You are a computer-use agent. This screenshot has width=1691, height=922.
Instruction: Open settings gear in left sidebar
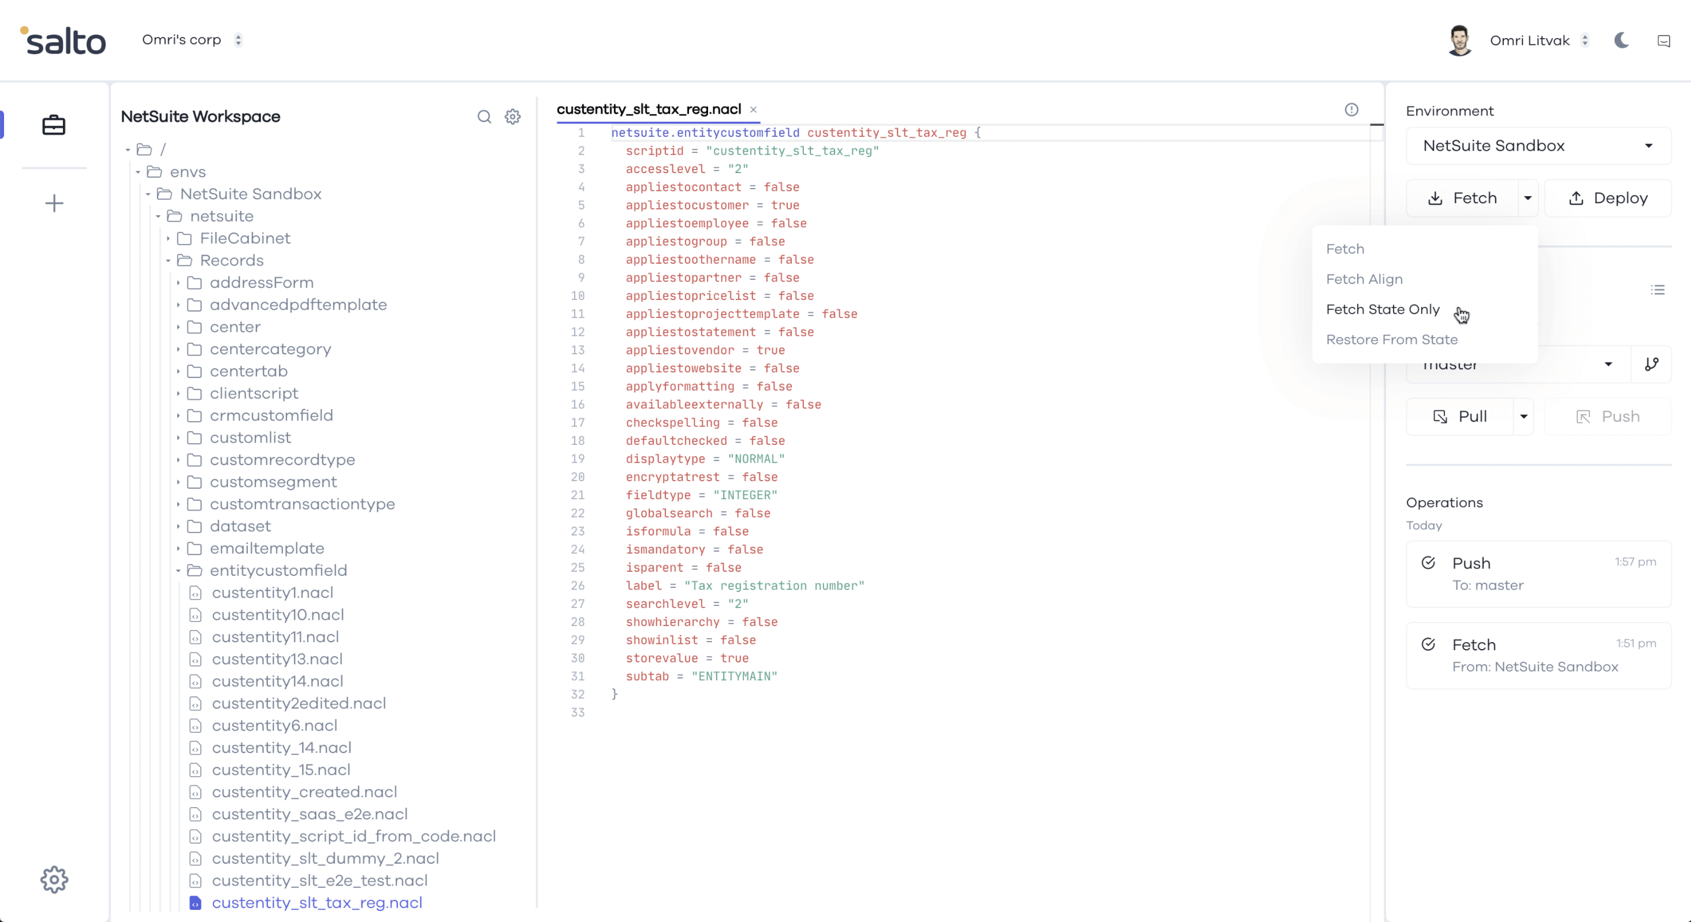(54, 879)
